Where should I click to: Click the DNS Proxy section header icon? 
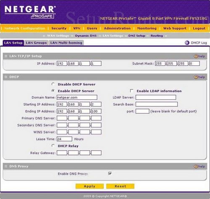[x=6, y=166]
